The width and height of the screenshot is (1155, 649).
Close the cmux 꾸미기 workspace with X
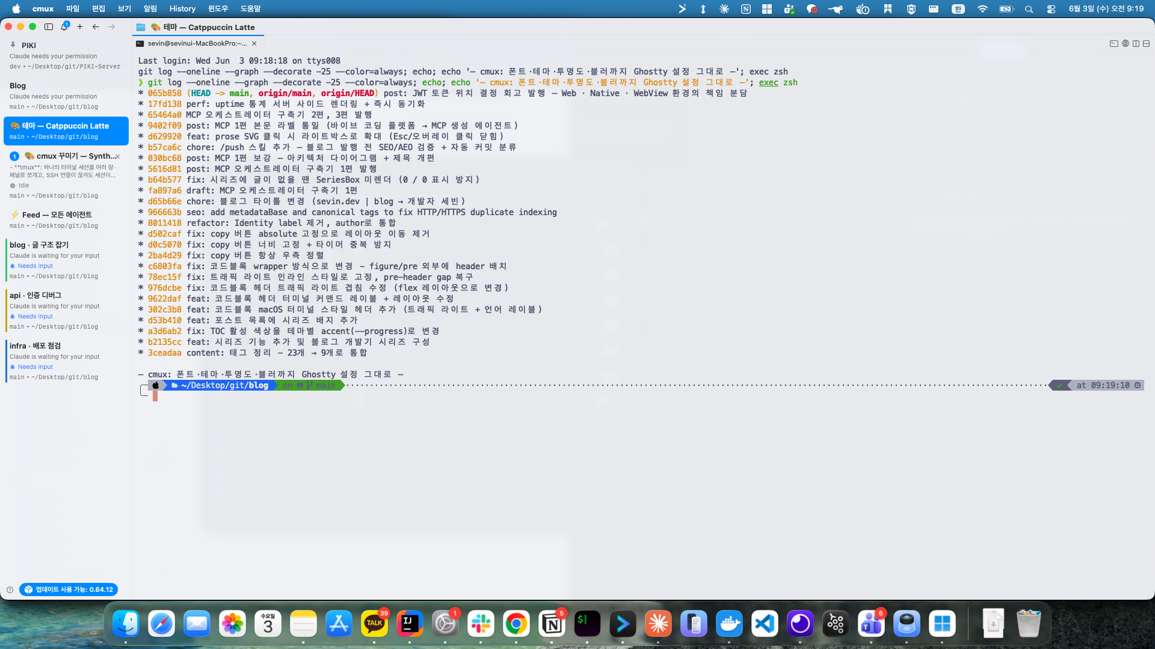point(118,156)
